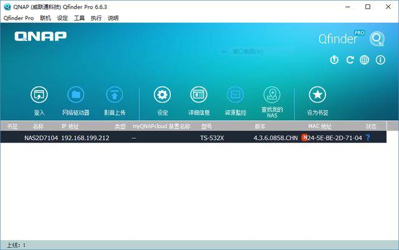Click the 设为书签 star bookmark icon

317,95
